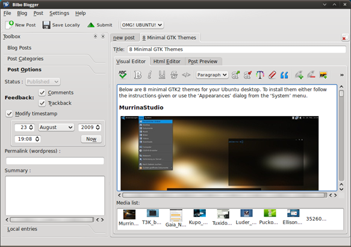Decrease font size icon
The width and height of the screenshot is (351, 247).
click(x=247, y=75)
